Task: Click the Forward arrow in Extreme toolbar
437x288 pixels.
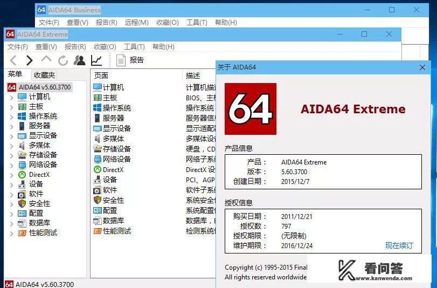Action: 29,60
